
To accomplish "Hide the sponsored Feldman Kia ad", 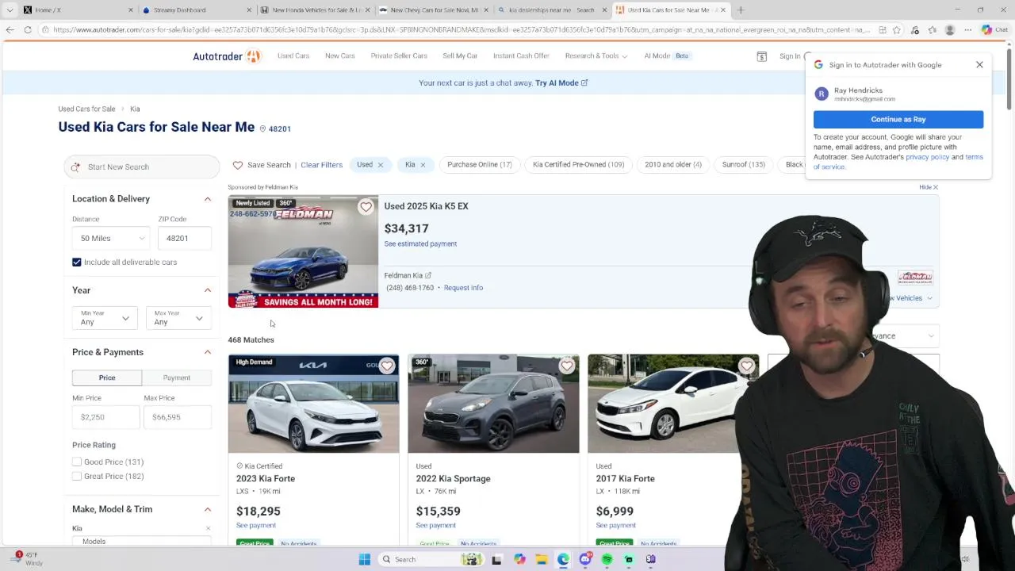I will pyautogui.click(x=929, y=187).
